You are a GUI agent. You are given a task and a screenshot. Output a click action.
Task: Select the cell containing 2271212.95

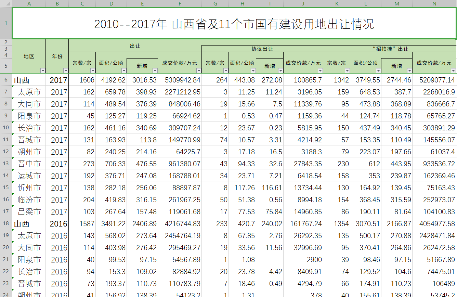tap(180, 92)
